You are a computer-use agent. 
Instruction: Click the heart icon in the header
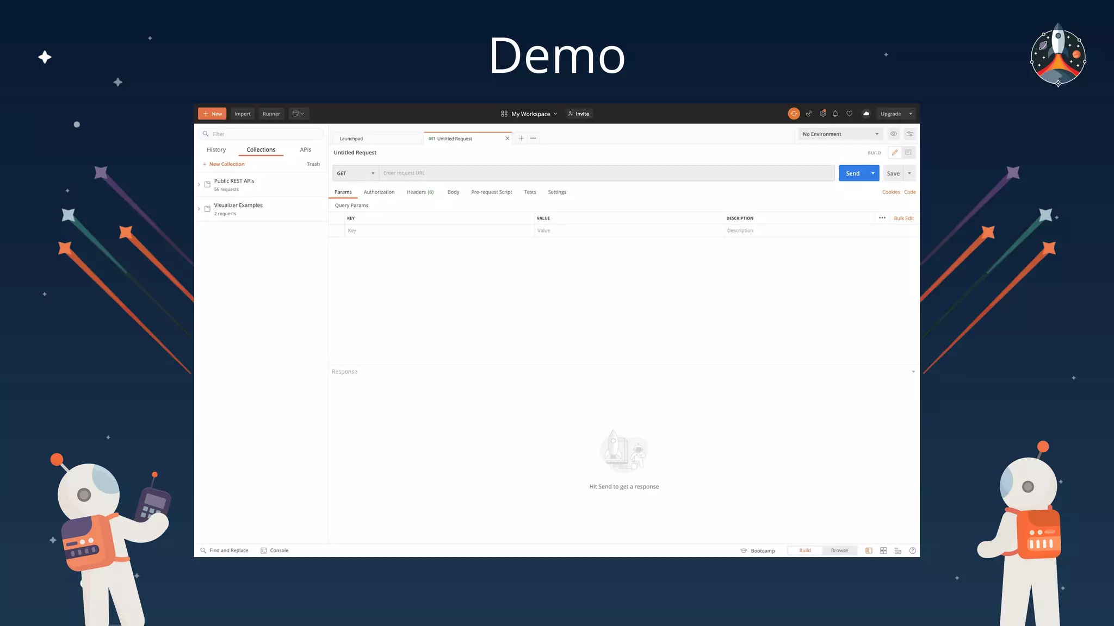(x=849, y=114)
